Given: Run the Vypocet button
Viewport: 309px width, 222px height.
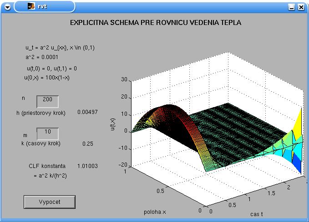Looking at the screenshot, I should 50,202.
